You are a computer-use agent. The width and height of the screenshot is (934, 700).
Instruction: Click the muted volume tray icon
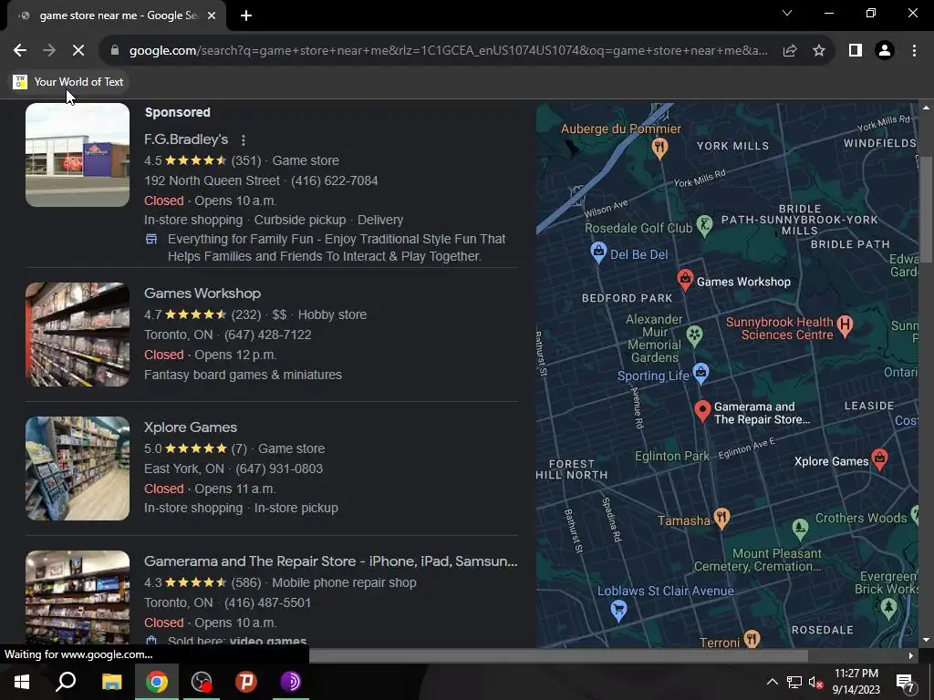pyautogui.click(x=816, y=682)
